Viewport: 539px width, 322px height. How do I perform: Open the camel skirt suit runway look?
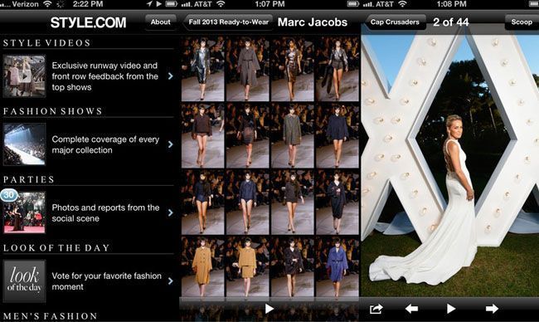pyautogui.click(x=247, y=266)
